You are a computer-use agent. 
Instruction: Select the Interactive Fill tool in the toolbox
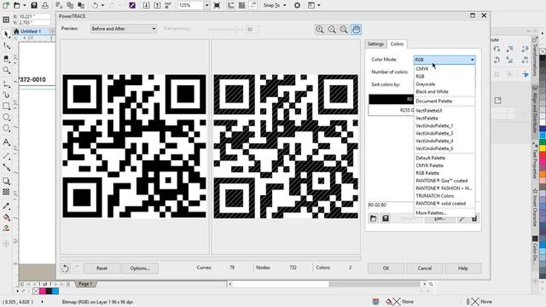coord(6,217)
